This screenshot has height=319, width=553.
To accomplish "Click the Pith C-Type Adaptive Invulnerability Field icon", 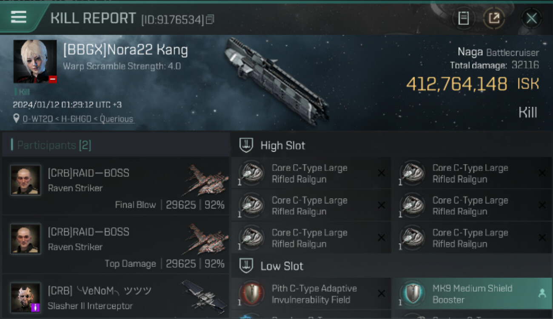I will click(x=252, y=293).
